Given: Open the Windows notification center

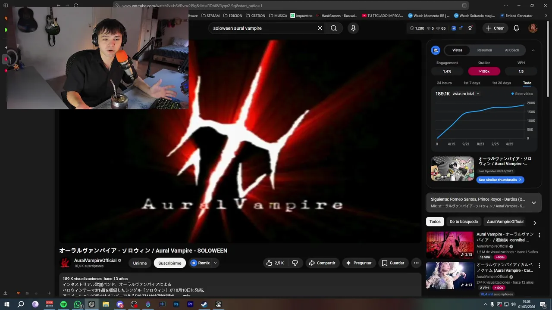Looking at the screenshot, I should [x=543, y=304].
